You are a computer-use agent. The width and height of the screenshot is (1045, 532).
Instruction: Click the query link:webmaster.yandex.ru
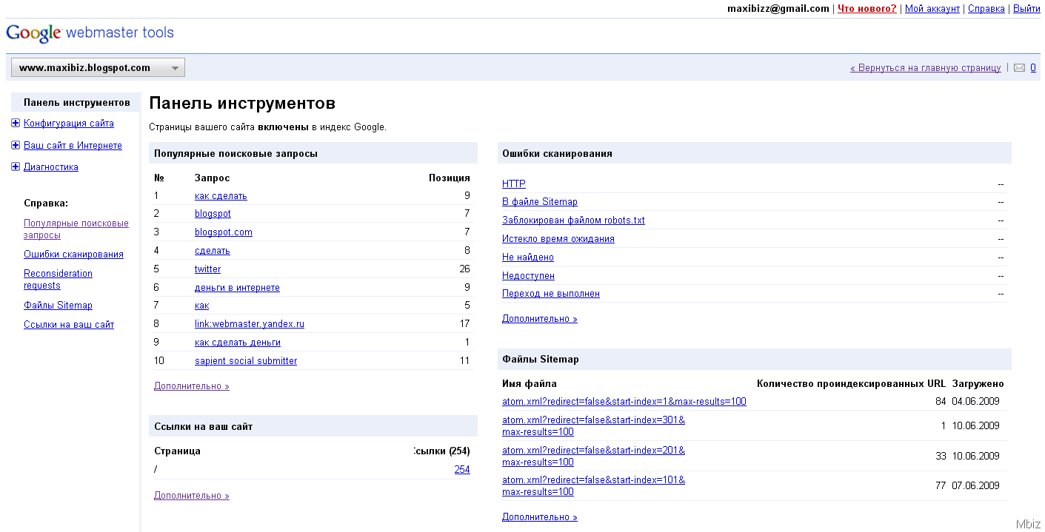click(250, 324)
